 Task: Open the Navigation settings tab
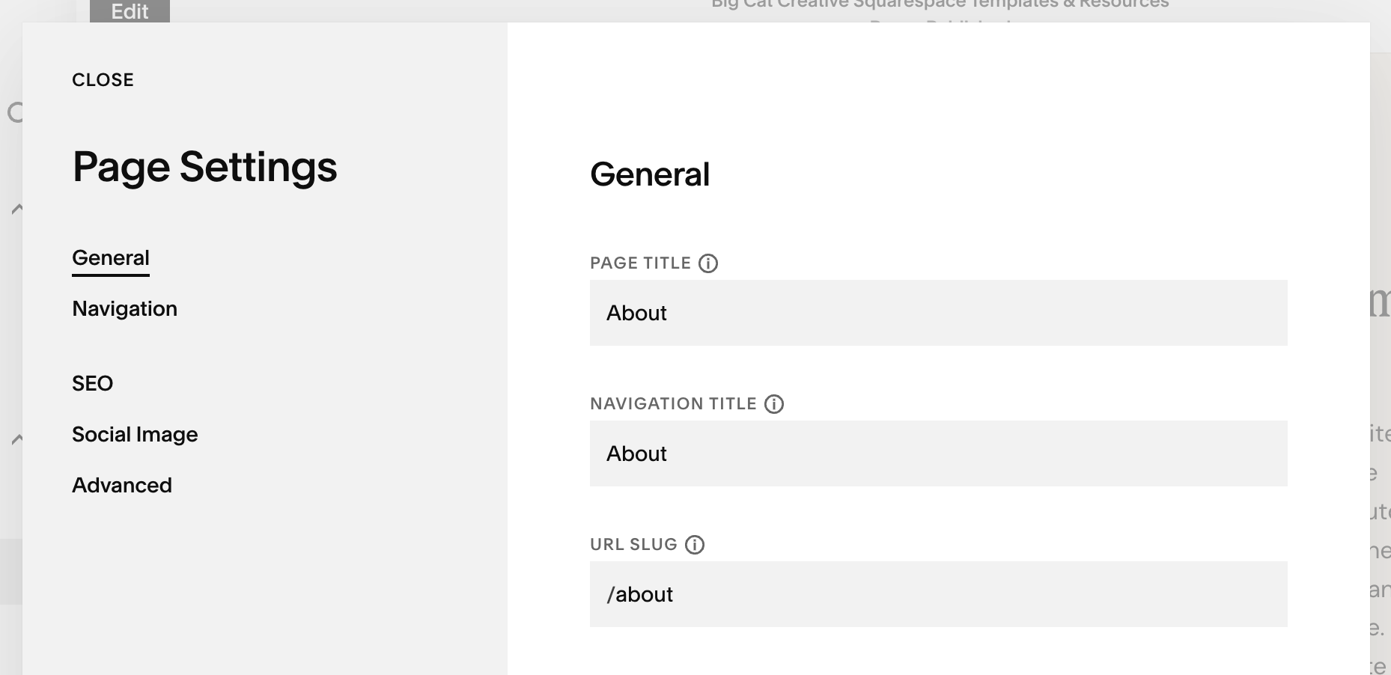pyautogui.click(x=124, y=309)
